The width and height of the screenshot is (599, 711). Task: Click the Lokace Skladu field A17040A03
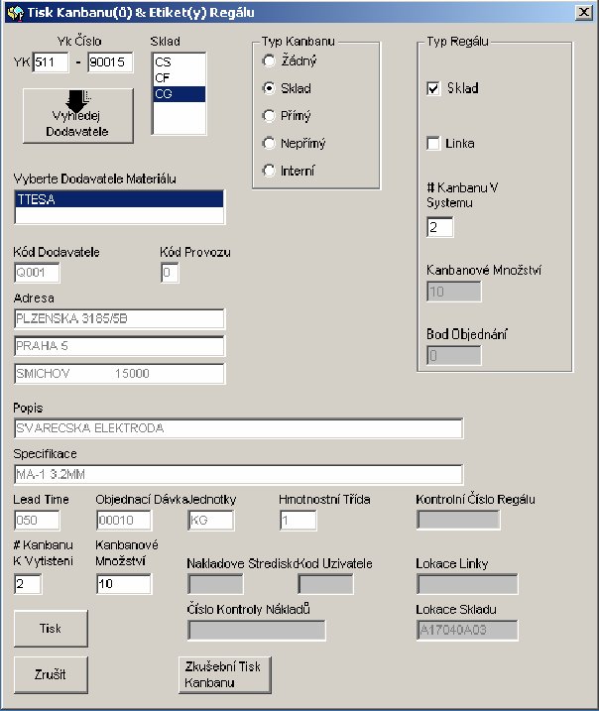(467, 631)
